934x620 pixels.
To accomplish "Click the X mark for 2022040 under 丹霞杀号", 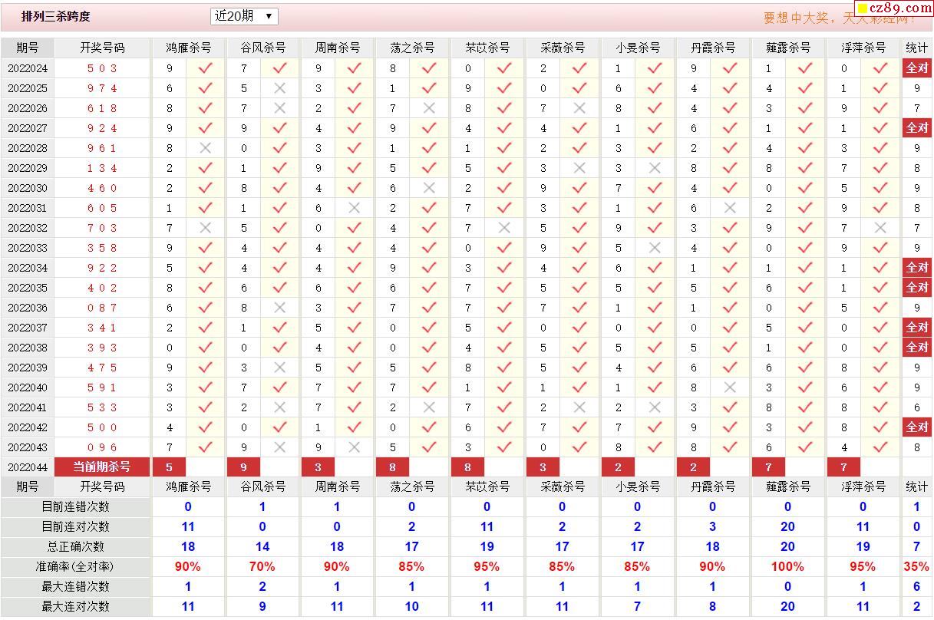I will 730,387.
